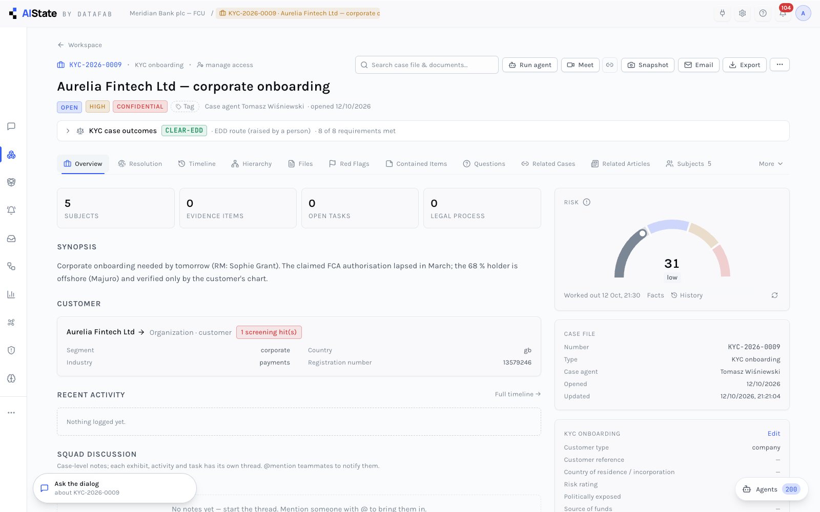Viewport: 820px width, 512px height.
Task: Open the chat icon in the left sidebar
Action: (x=11, y=126)
